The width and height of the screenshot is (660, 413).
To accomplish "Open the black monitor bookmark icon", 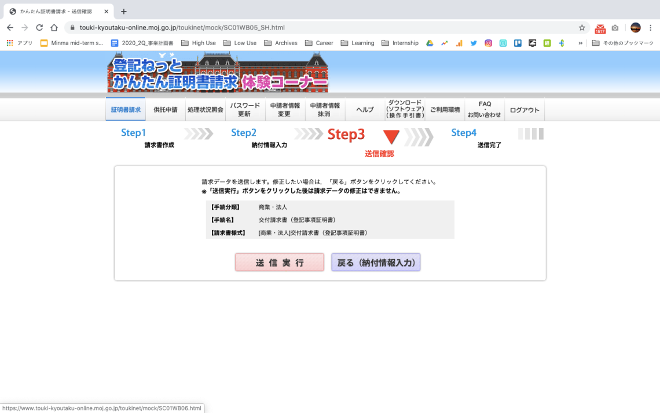I will (533, 43).
